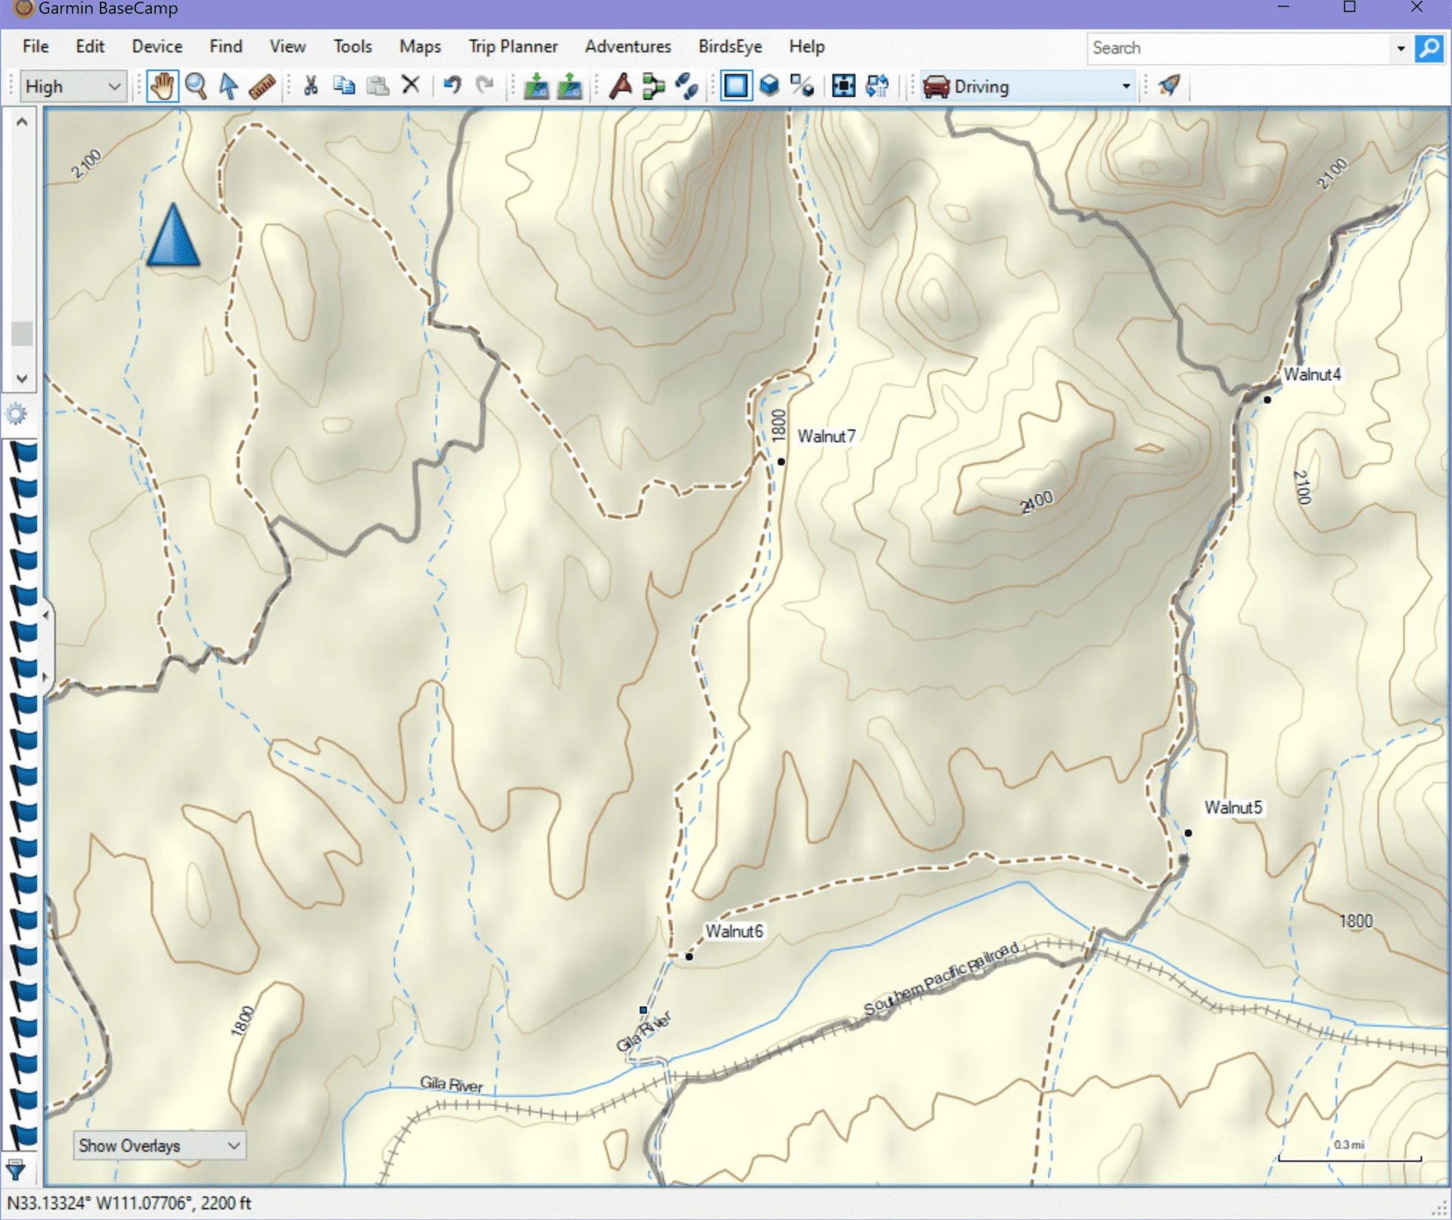
Task: Open the Adventures menu
Action: point(628,47)
